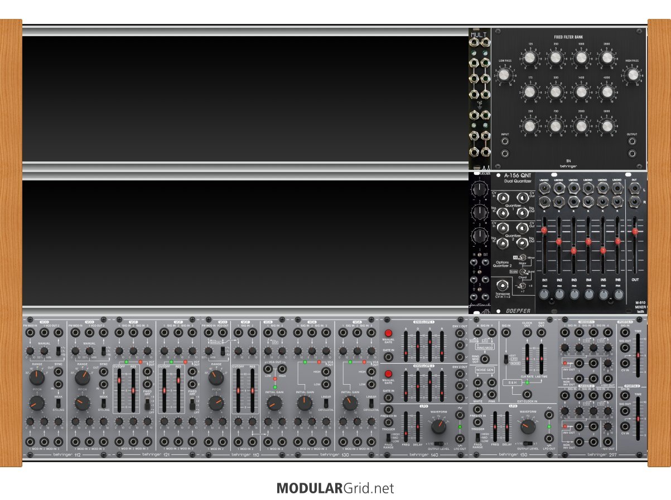The height and width of the screenshot is (500, 671).
Task: Click the Envelope 1 Attack slider
Action: (x=406, y=345)
